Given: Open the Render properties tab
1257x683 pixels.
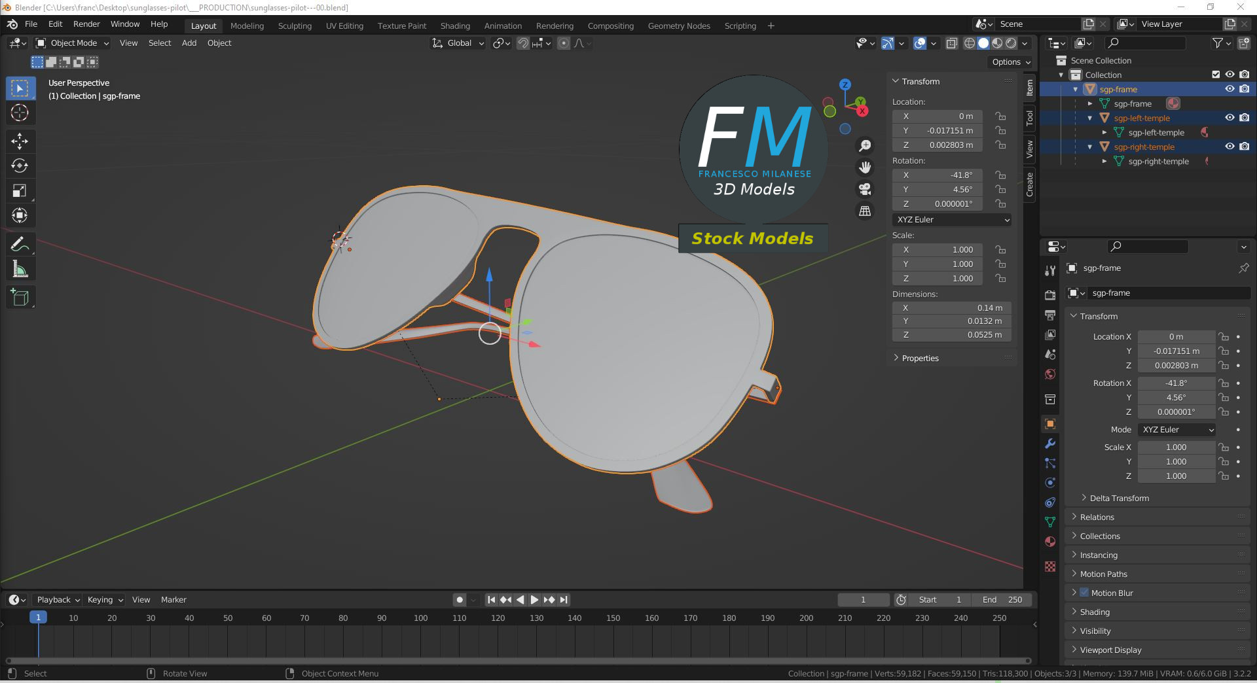Looking at the screenshot, I should (1050, 295).
